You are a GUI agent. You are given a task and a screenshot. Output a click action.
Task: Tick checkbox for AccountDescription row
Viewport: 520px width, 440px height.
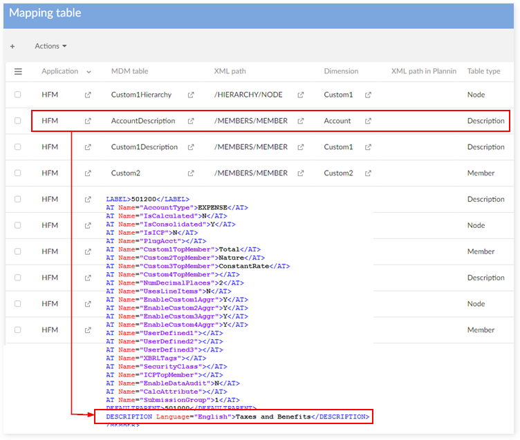point(17,121)
